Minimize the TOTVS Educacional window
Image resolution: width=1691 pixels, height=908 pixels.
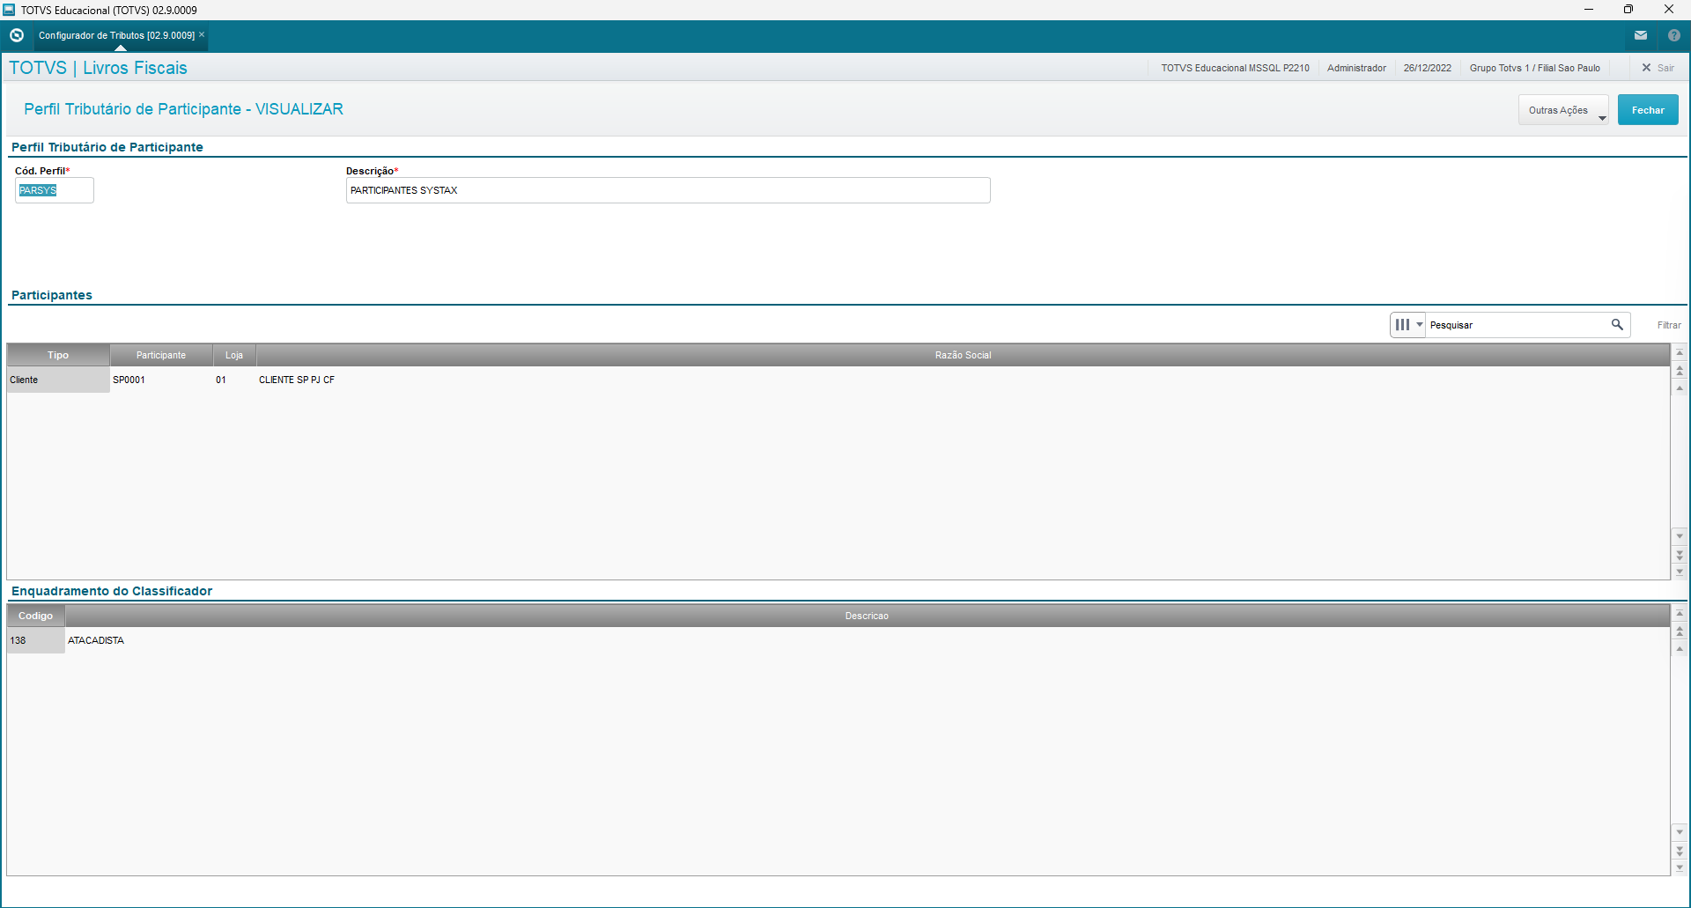point(1589,10)
